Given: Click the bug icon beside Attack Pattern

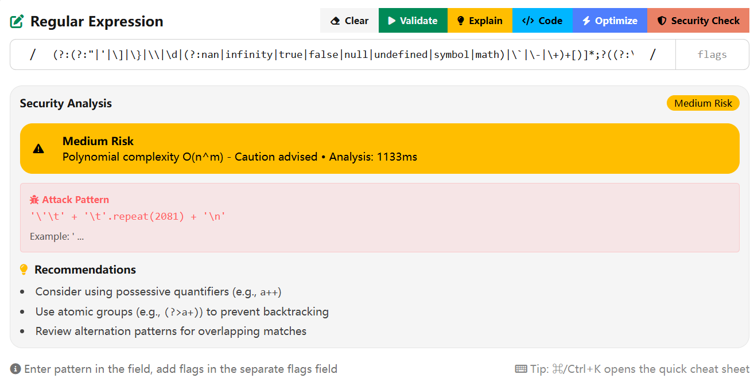Looking at the screenshot, I should click(34, 199).
